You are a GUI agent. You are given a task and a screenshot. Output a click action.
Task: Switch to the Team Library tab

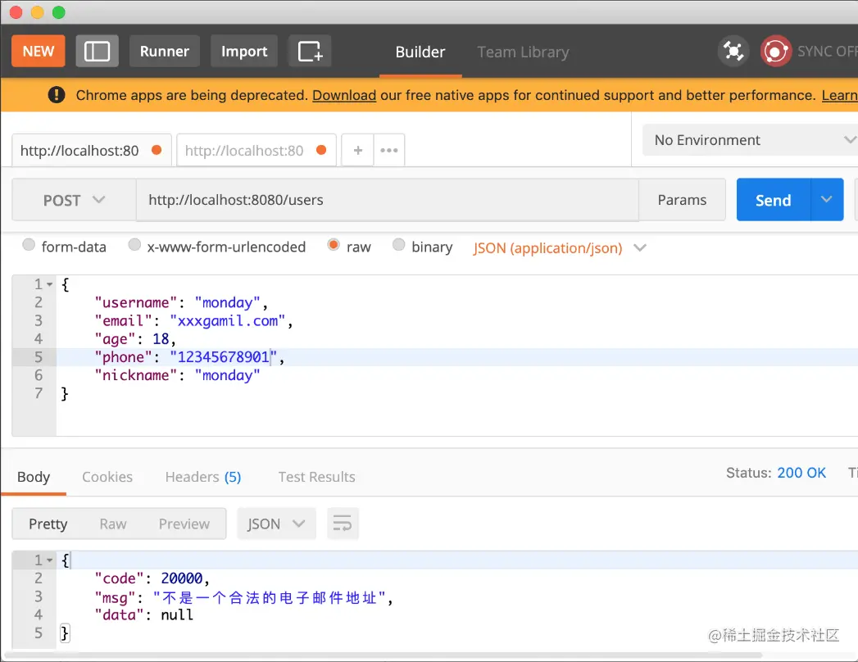(523, 52)
